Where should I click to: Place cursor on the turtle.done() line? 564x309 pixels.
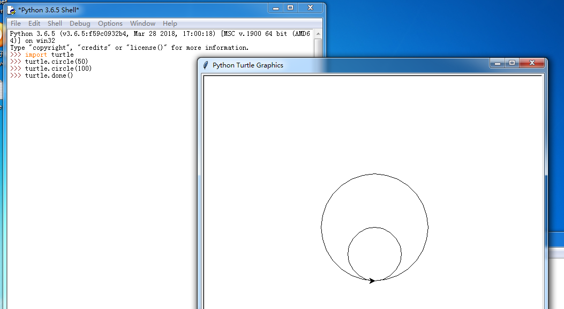coord(49,76)
